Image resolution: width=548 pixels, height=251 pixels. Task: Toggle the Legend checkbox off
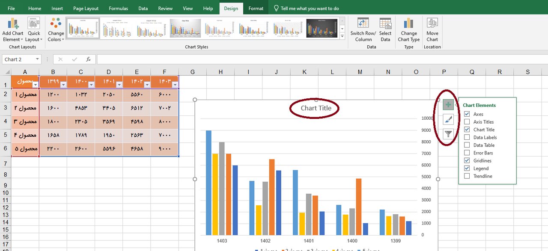(467, 168)
